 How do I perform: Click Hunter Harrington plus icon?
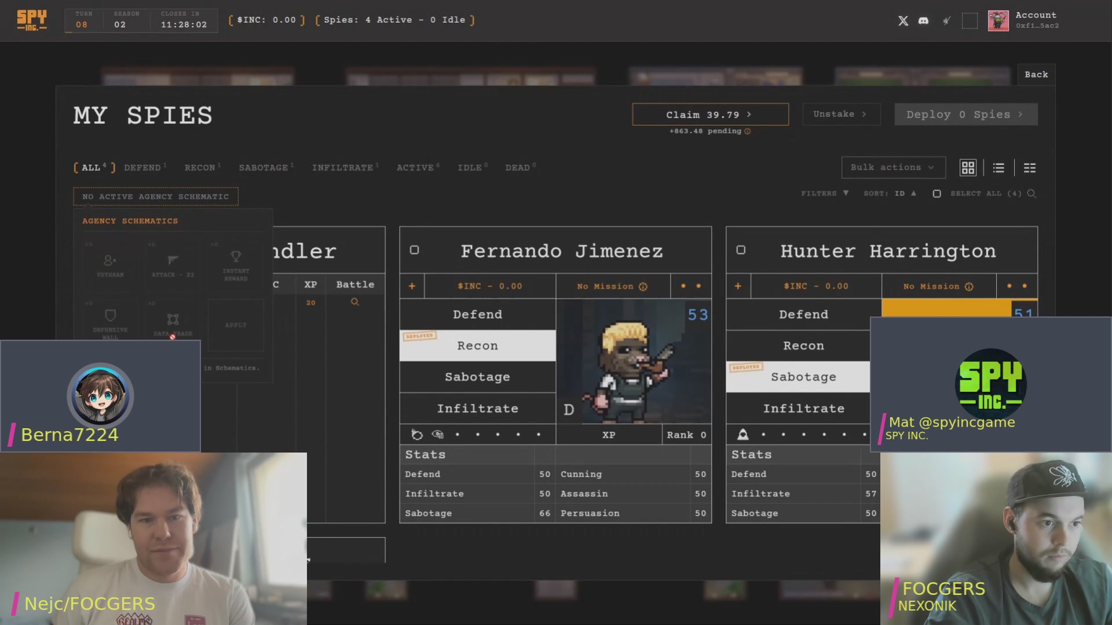(738, 286)
